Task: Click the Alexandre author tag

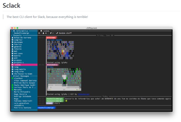Action: tap(52, 65)
